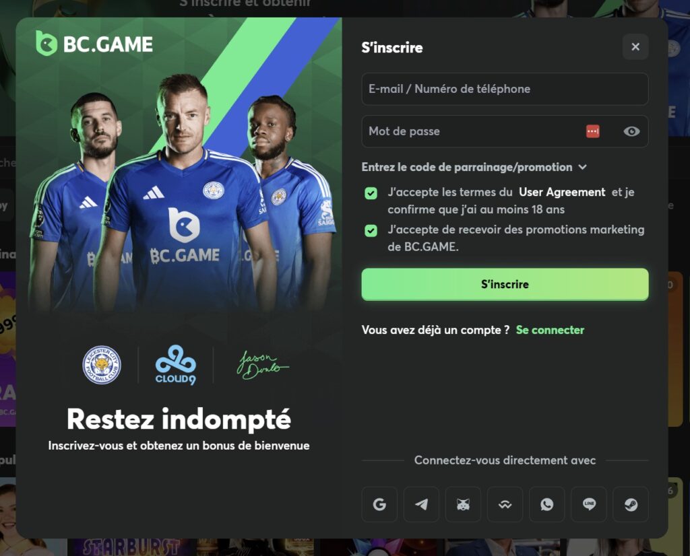Choose the Telegram login icon
The width and height of the screenshot is (690, 556).
pyautogui.click(x=421, y=504)
